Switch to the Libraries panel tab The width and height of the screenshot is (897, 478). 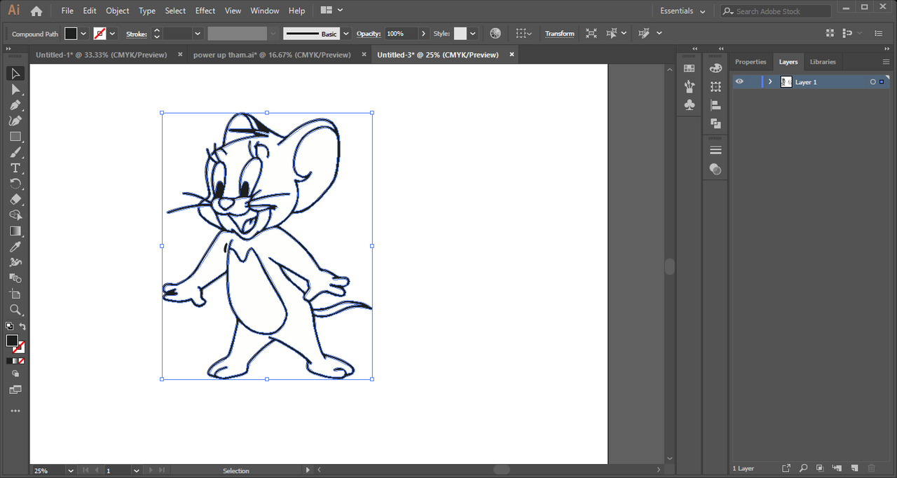pyautogui.click(x=823, y=62)
